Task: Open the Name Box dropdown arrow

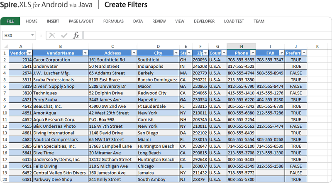Action: click(33, 36)
